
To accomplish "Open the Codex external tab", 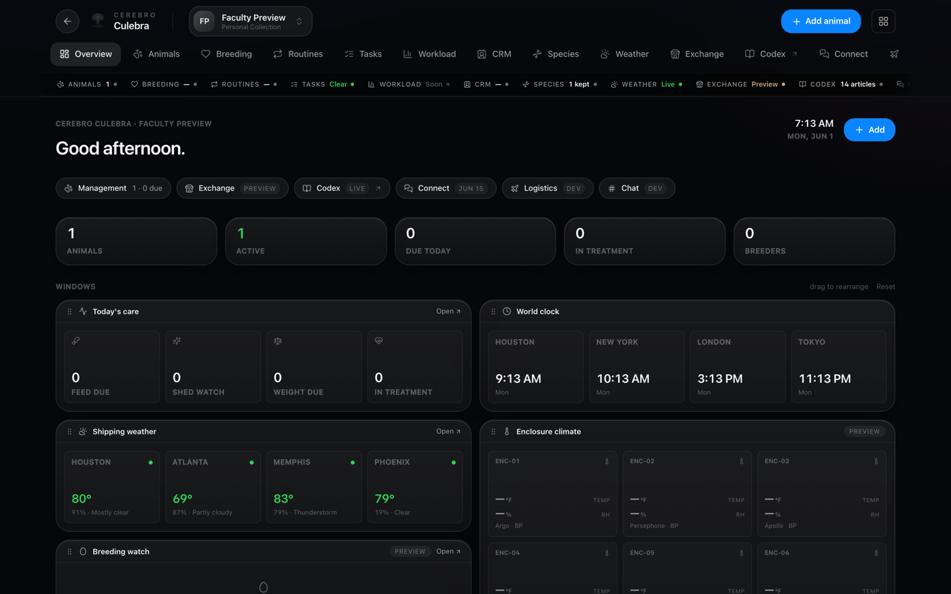I will 772,54.
